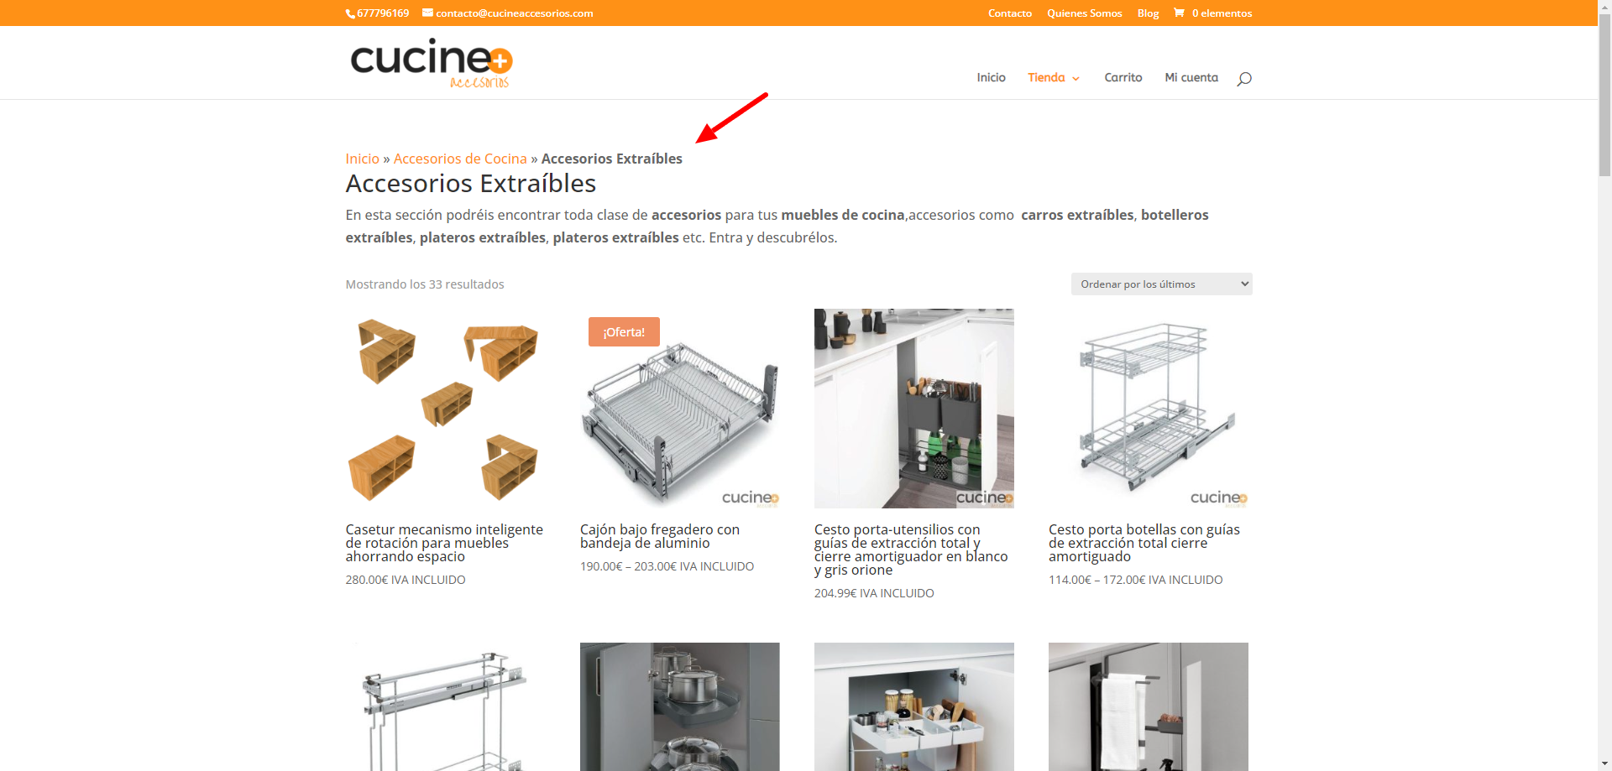Click the envelope icon next to contact email
Viewport: 1612px width, 771px height.
(x=427, y=13)
